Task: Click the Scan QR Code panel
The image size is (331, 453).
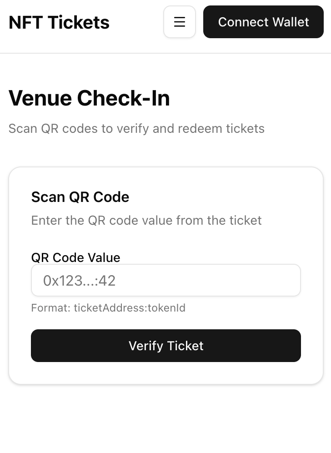Action: (x=165, y=275)
